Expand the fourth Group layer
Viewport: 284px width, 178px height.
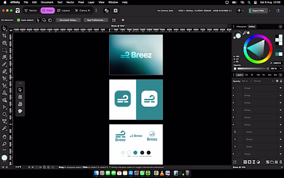pos(233,110)
